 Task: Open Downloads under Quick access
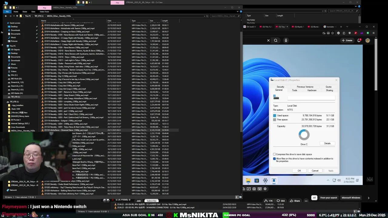point(15,30)
